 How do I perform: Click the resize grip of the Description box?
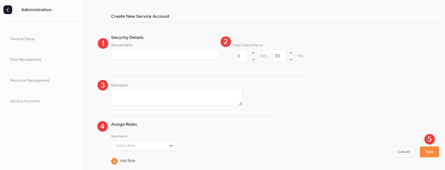point(240,104)
